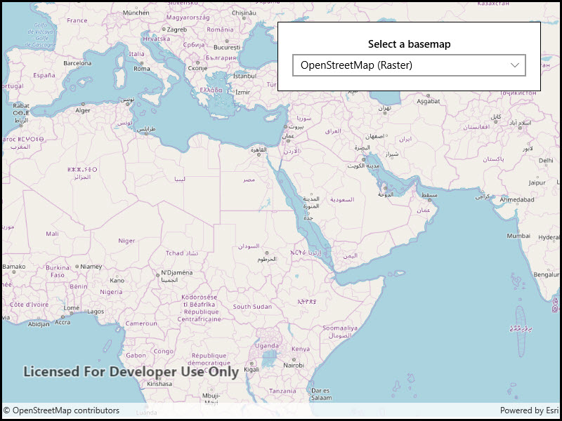Image resolution: width=562 pixels, height=421 pixels.
Task: Click the Kenya country label
Action: tap(301, 349)
